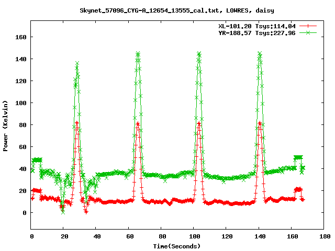Click the y-axis tick label 140
The width and height of the screenshot is (335, 251).
[x=21, y=59]
